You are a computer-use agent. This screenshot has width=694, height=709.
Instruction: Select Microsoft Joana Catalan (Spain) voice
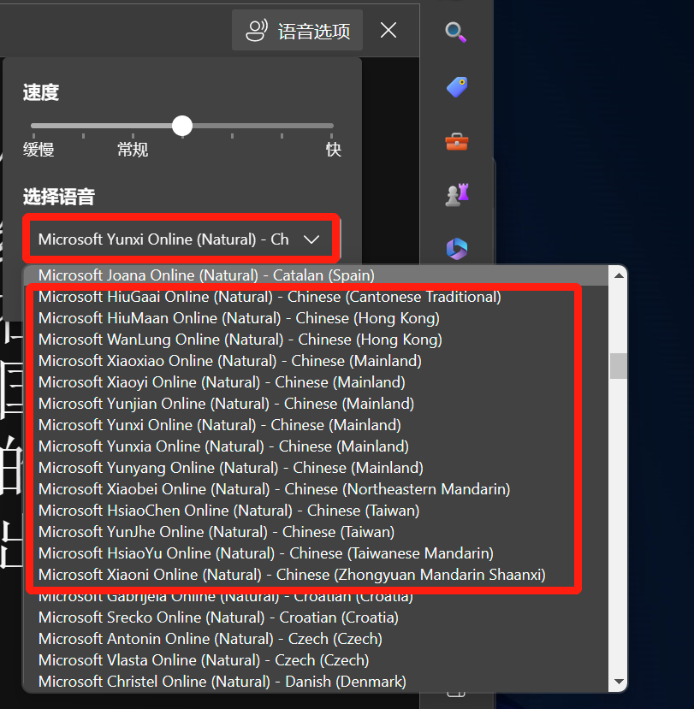pos(315,275)
